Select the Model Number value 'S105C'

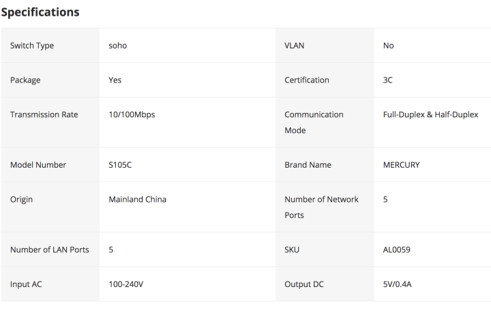[x=121, y=165]
